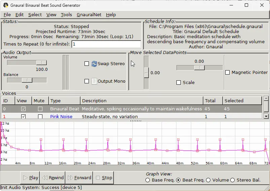This screenshot has width=270, height=191.
Task: Click the Output Mono document icon
Action: click(x=94, y=81)
